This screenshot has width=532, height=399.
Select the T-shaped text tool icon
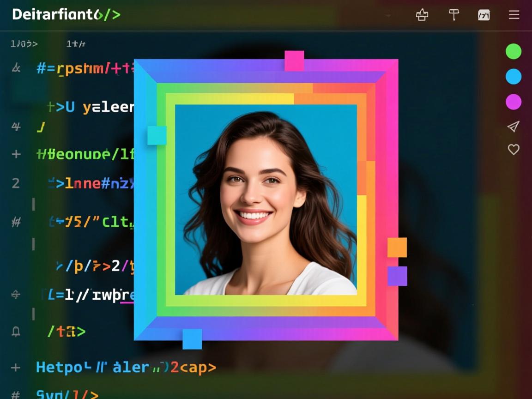(454, 15)
